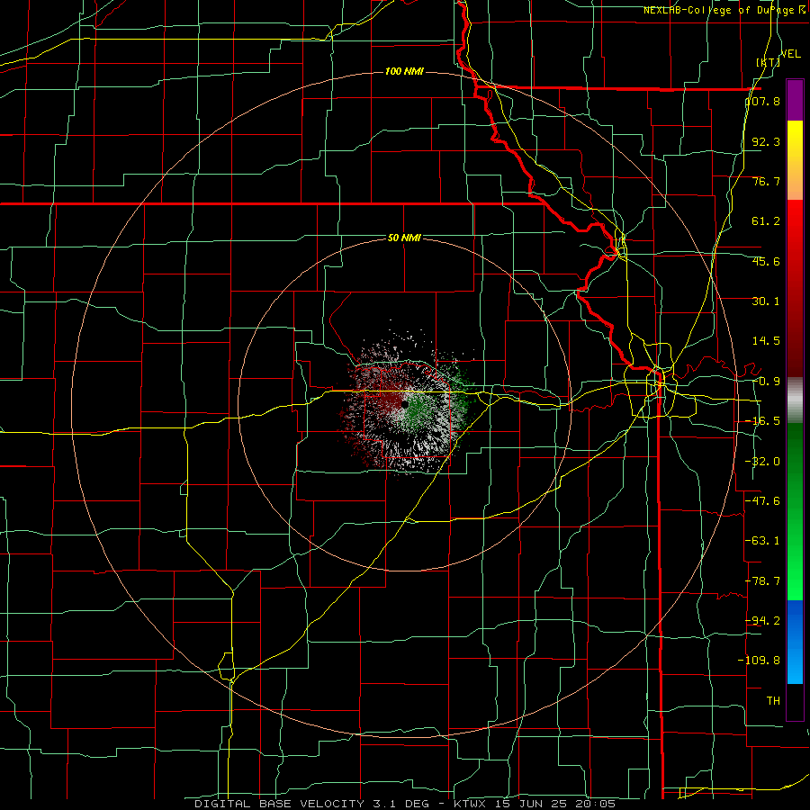Click the blue segment of color bar

point(795,642)
